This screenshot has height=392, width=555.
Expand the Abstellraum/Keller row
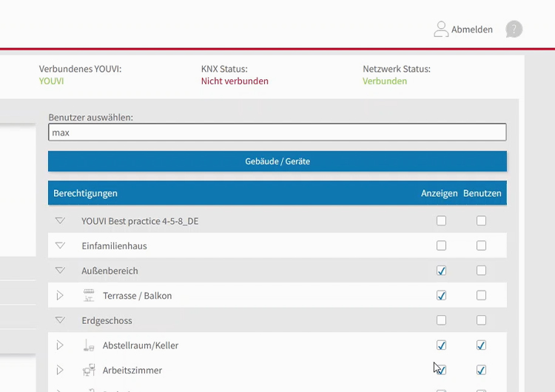[x=60, y=345]
